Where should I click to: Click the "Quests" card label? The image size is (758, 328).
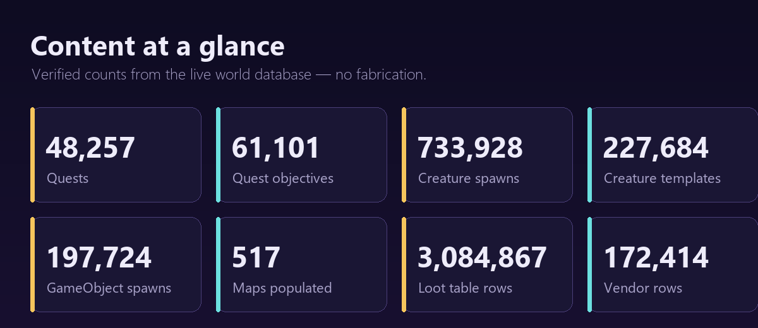[x=68, y=179]
